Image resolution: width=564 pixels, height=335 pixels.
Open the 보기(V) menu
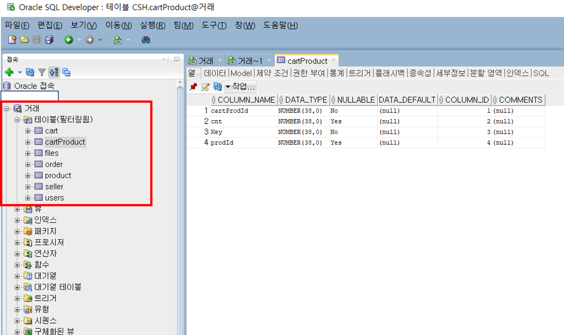(x=84, y=26)
